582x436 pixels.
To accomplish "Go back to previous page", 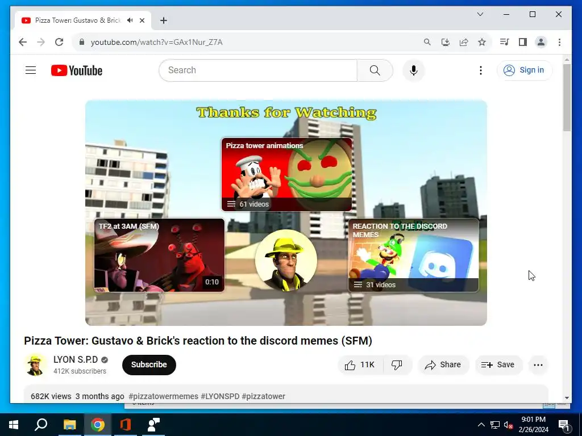I will (23, 42).
